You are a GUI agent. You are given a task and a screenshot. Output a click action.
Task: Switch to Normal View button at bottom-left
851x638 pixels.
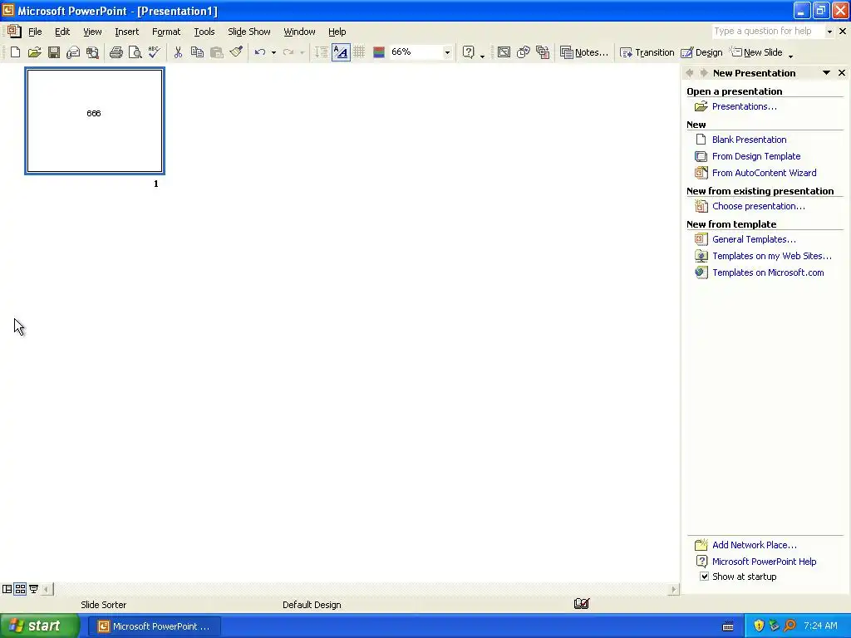7,589
